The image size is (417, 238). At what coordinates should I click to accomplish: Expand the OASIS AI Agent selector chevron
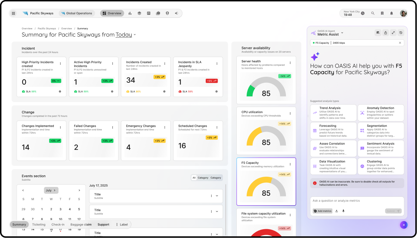click(x=342, y=33)
